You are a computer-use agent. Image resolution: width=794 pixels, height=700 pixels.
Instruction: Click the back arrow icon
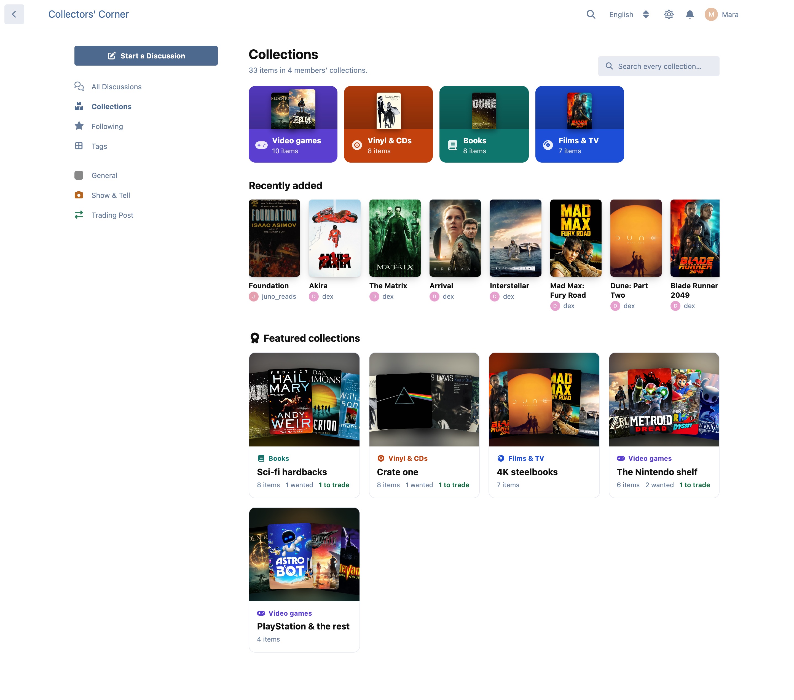point(14,14)
